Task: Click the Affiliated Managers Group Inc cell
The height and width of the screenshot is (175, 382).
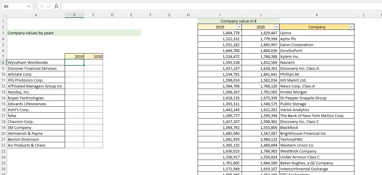Action: coord(36,86)
